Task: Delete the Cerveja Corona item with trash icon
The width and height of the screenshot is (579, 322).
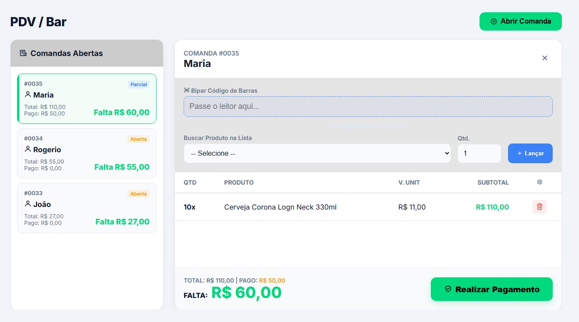Action: [x=539, y=206]
